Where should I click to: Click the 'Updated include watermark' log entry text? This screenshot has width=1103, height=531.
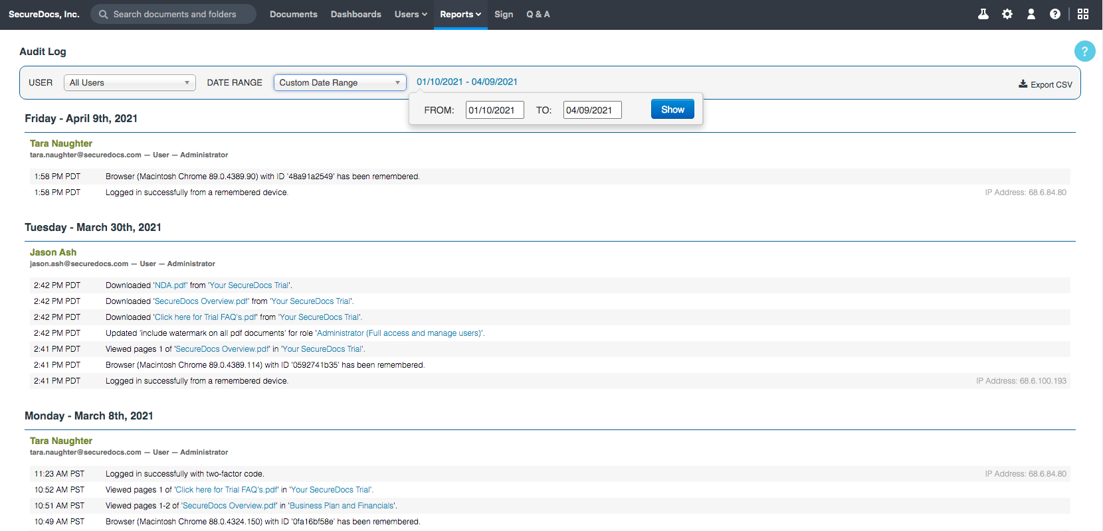tap(295, 333)
